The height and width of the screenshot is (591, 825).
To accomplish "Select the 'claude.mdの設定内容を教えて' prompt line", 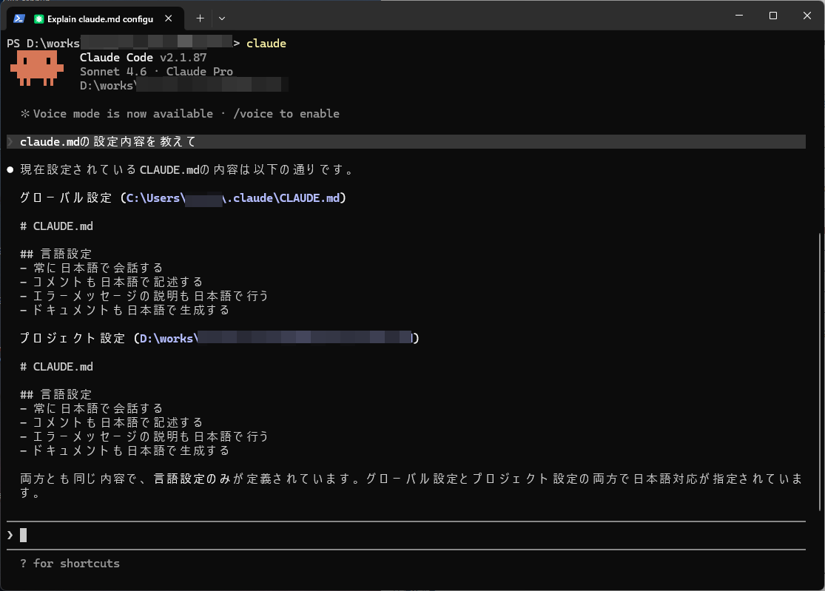I will click(x=108, y=142).
